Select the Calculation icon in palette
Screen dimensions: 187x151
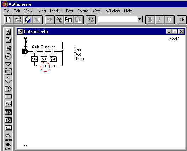point(8,97)
